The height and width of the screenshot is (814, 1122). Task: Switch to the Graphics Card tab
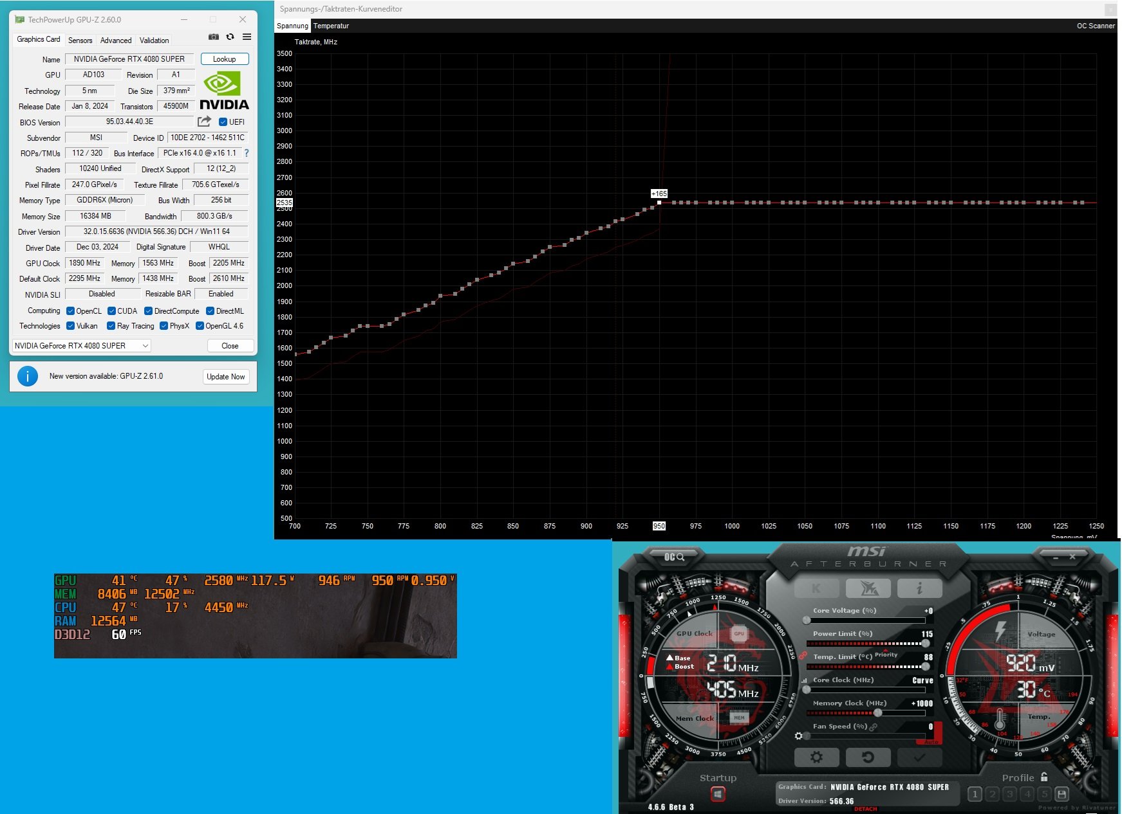pyautogui.click(x=39, y=39)
